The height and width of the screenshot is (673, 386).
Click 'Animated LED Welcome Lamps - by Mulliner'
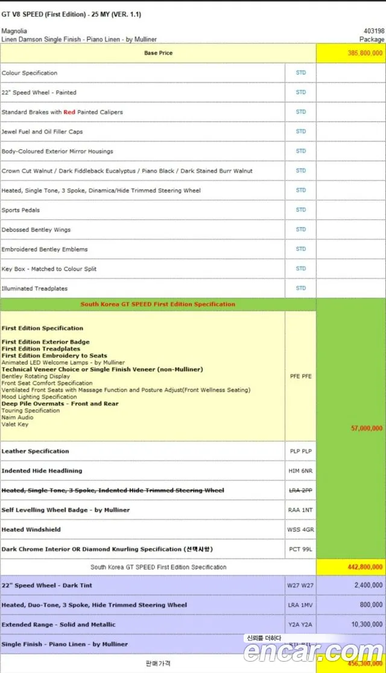click(63, 363)
